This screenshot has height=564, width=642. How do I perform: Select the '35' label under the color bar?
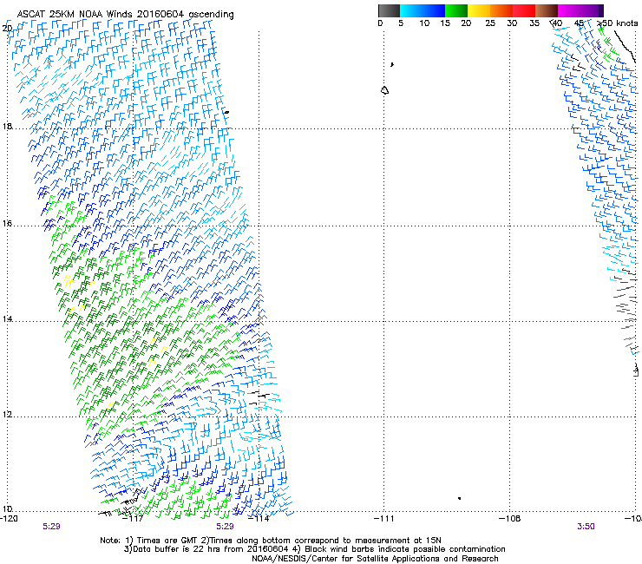click(x=534, y=23)
